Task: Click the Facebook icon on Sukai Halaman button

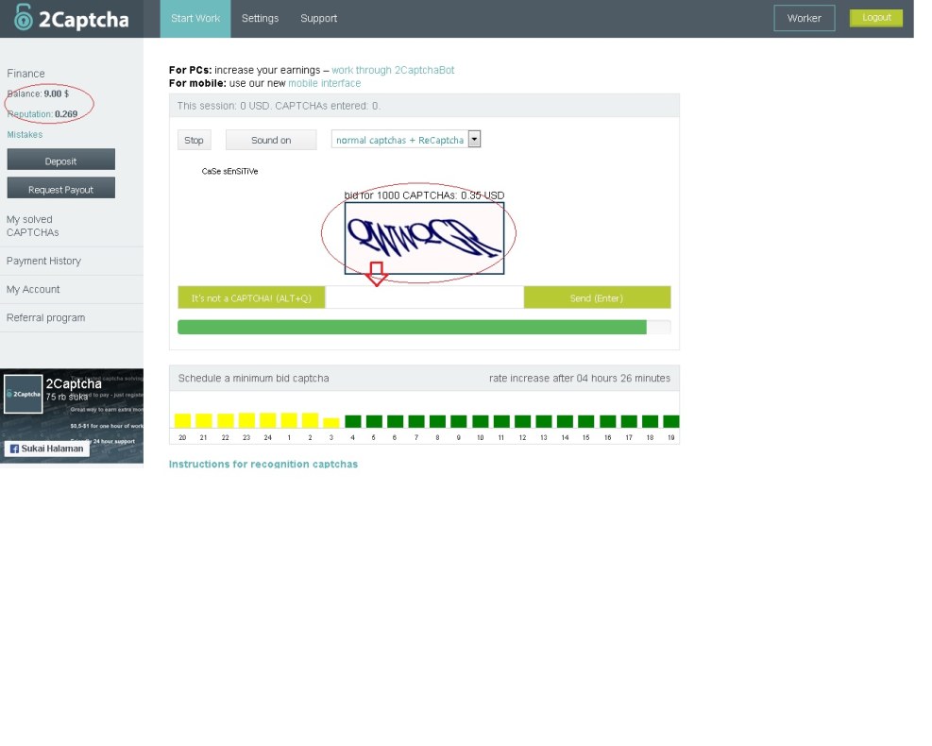Action: (x=14, y=448)
